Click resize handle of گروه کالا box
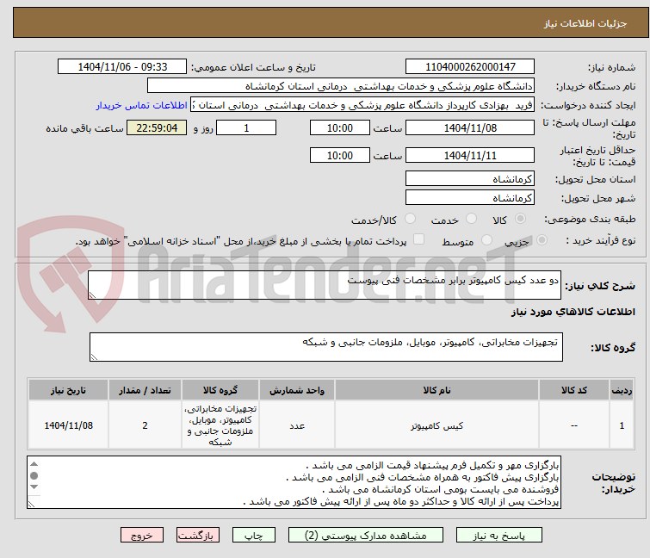Viewport: 650px width, 558px height. tap(94, 357)
